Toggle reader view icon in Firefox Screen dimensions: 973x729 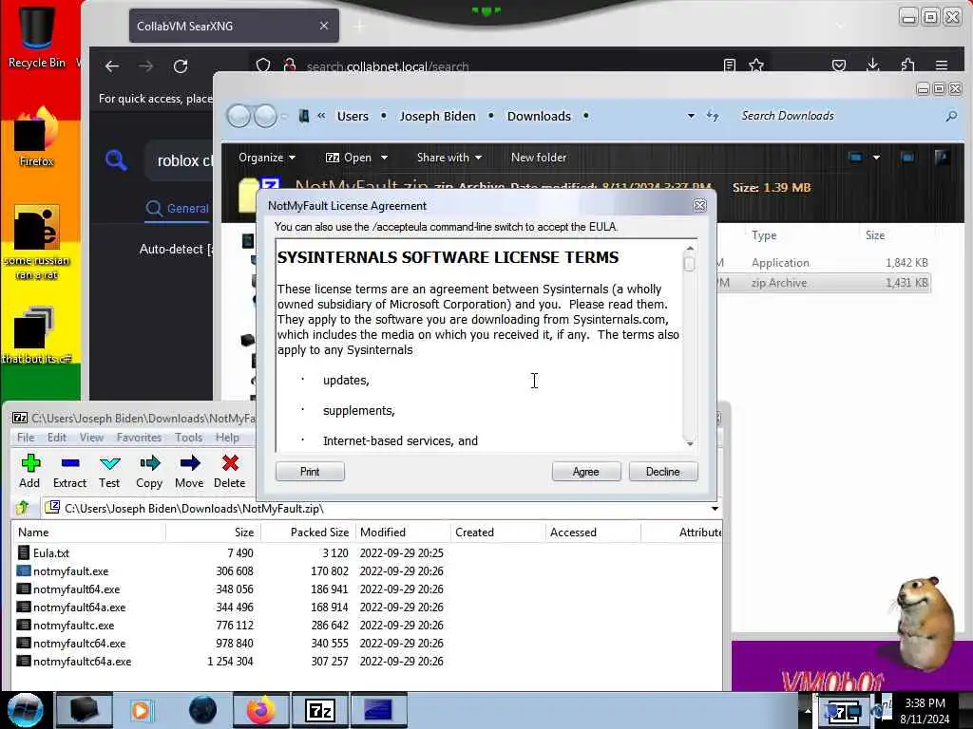(x=729, y=65)
